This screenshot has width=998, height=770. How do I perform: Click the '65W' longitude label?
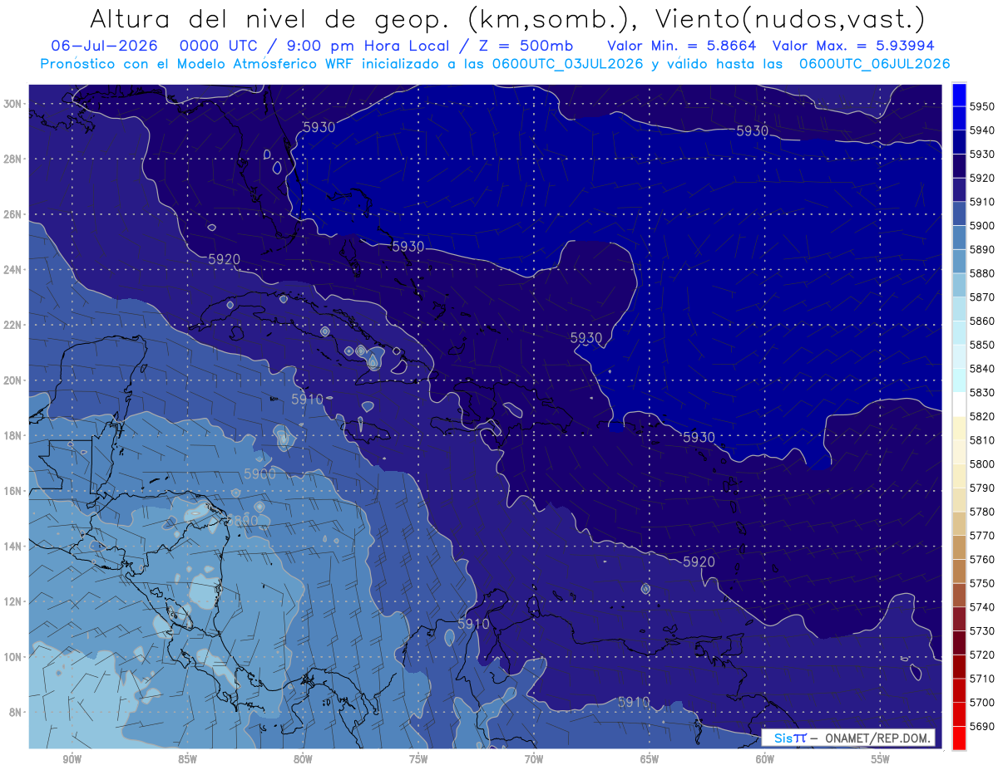click(650, 759)
